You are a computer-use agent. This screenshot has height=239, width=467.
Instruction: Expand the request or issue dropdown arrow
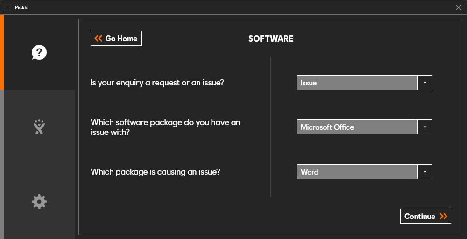click(x=425, y=83)
